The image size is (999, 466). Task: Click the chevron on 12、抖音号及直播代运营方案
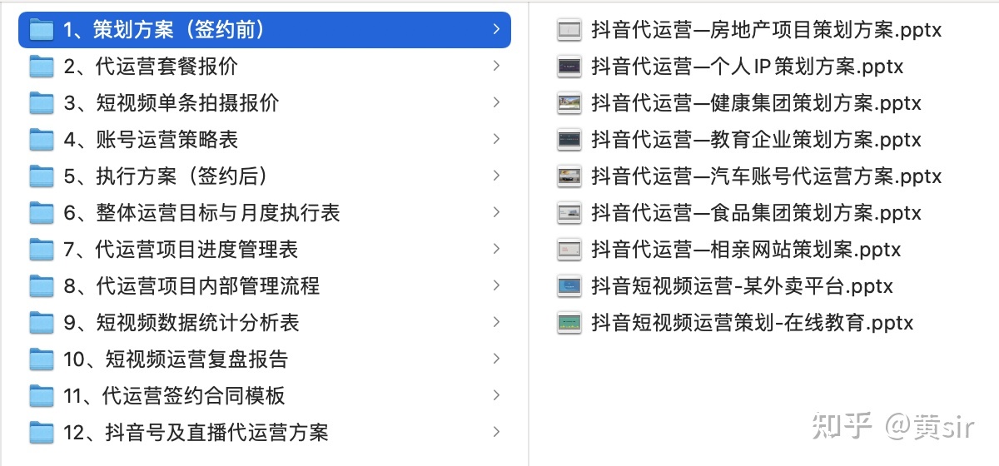[496, 433]
